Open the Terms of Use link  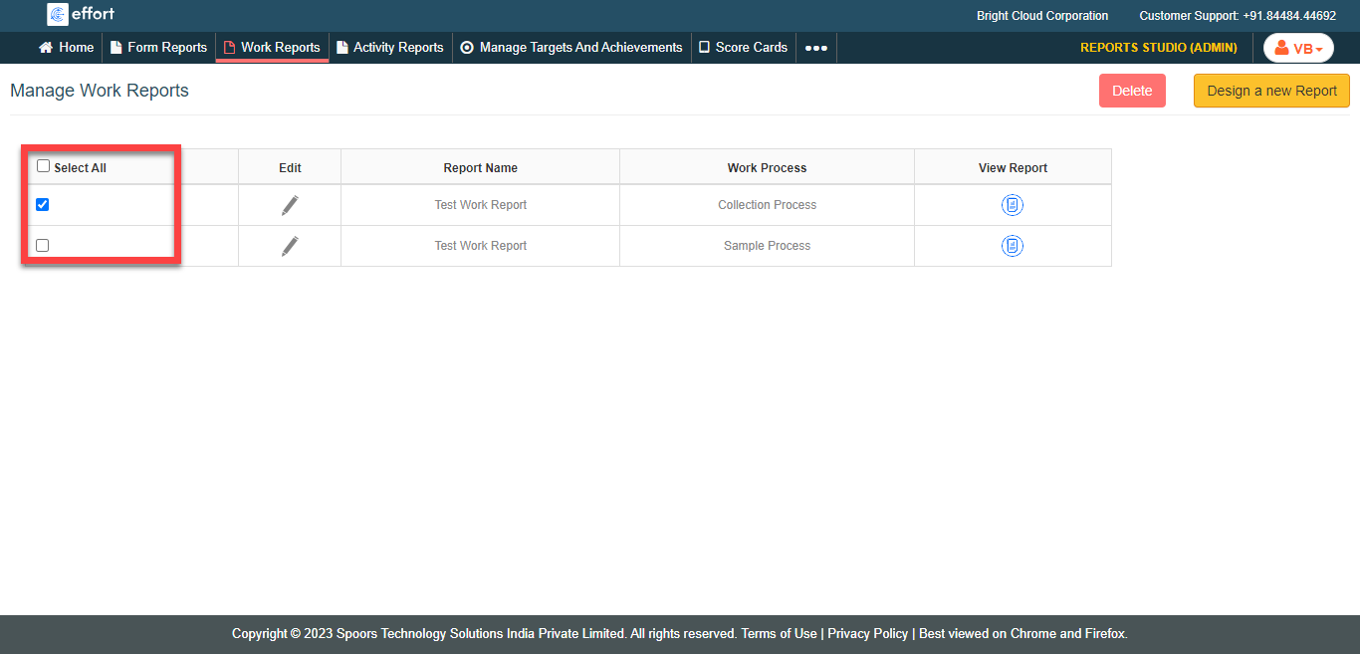pos(779,634)
